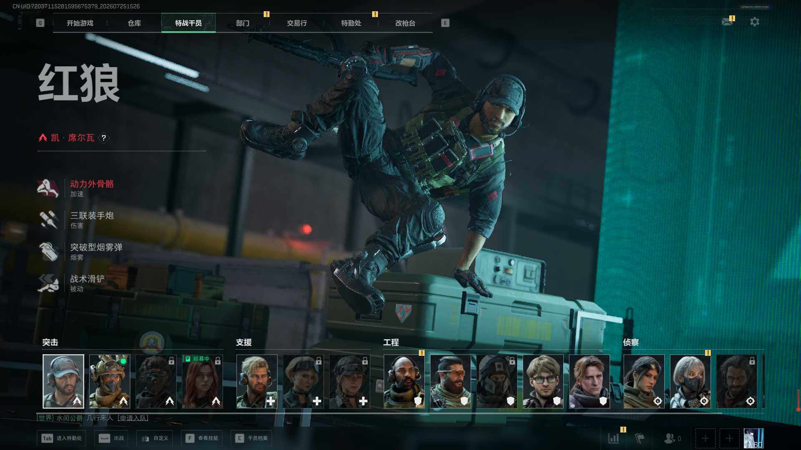
Task: Click the E next-tab key icon
Action: click(445, 23)
